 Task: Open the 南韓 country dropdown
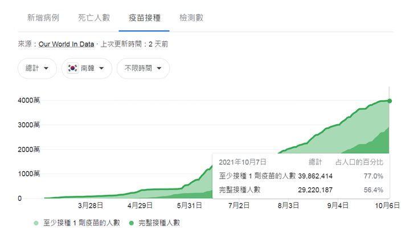(x=87, y=68)
